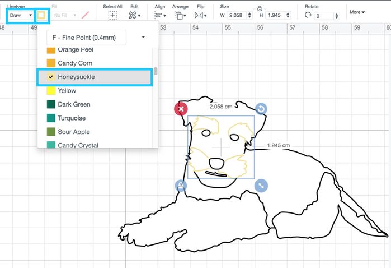Select the Dark Green pen color
This screenshot has width=391, height=268.
point(74,104)
